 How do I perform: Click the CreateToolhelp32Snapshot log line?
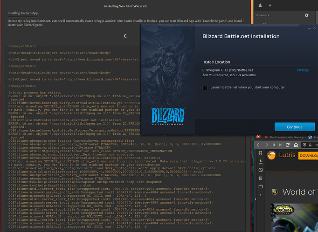pos(85,182)
